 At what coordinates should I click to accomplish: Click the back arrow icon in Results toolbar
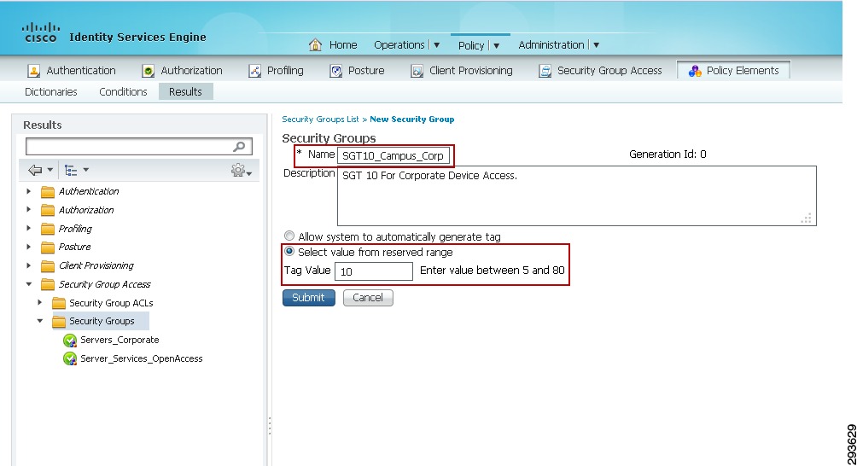[x=35, y=171]
